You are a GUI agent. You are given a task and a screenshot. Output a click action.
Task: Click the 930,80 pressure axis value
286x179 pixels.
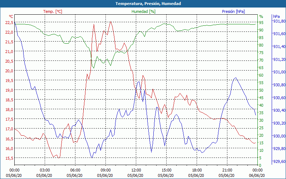(x=279, y=85)
